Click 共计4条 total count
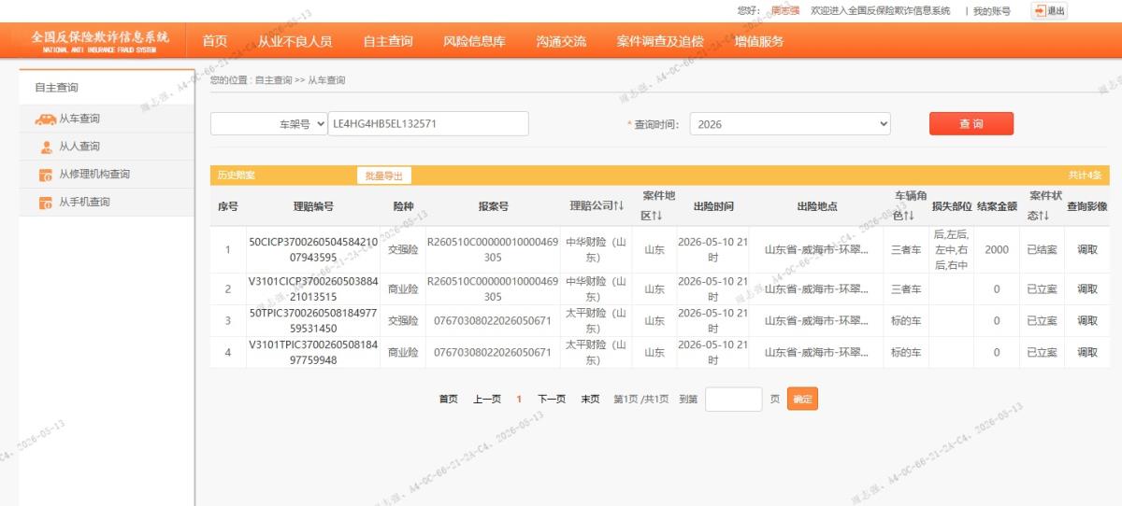1122x506 pixels. [x=1085, y=176]
